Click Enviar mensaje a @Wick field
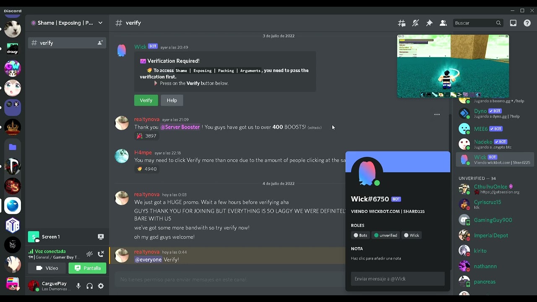This screenshot has width=537, height=302. [398, 279]
